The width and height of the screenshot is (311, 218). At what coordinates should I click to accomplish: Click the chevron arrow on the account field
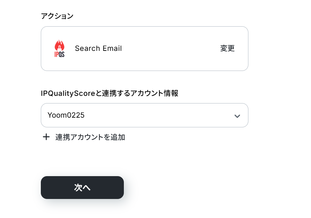pos(237,116)
